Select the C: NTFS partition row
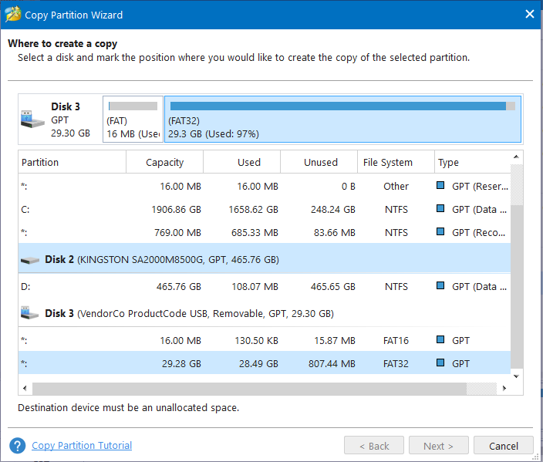The width and height of the screenshot is (543, 462). [x=231, y=209]
